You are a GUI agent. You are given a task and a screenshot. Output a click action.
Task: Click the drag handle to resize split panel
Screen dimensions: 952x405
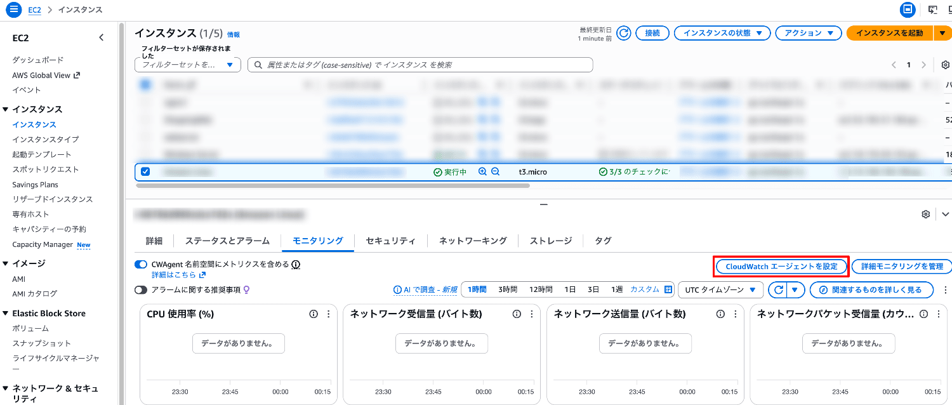coord(543,204)
